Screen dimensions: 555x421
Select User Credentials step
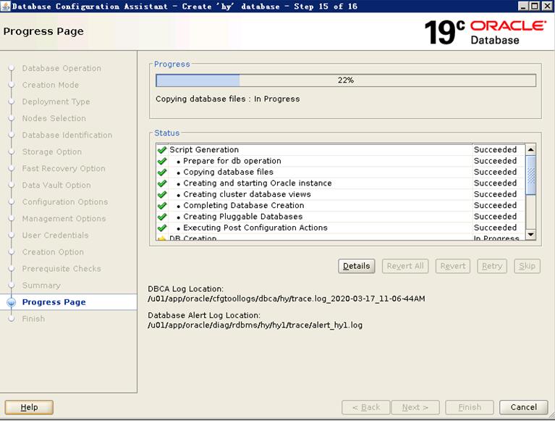(x=55, y=235)
